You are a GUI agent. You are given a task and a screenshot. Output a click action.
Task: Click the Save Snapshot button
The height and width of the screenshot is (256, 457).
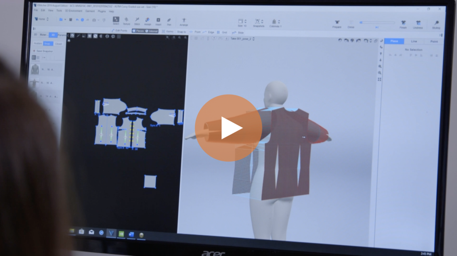43,51
